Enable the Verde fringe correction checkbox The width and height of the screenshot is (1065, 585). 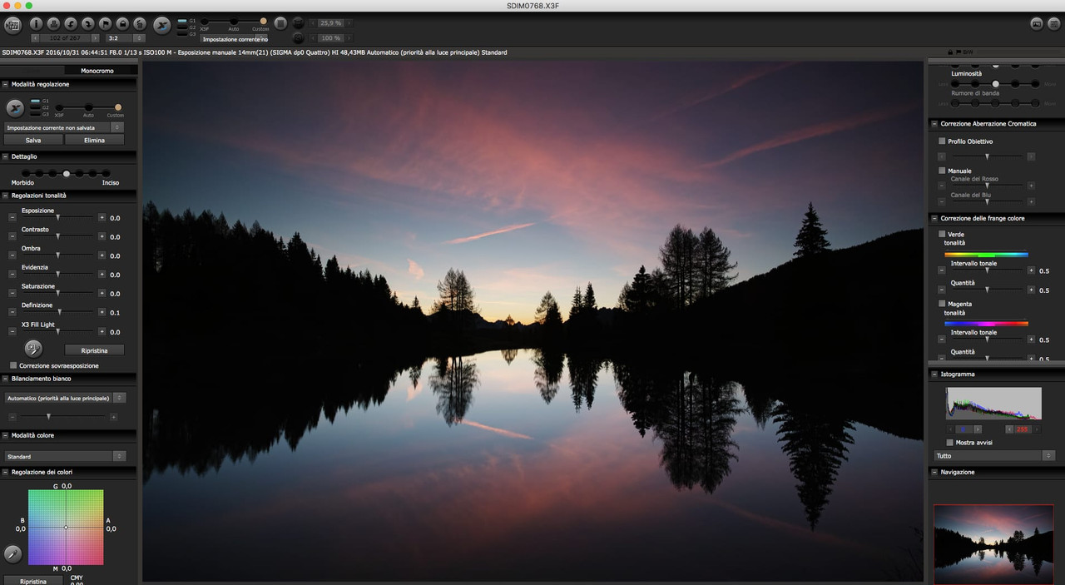(942, 235)
